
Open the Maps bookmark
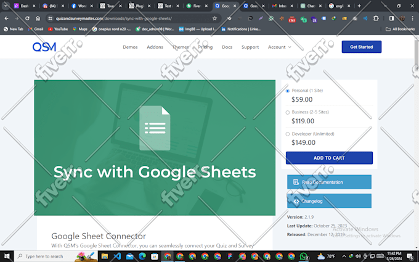[x=80, y=29]
